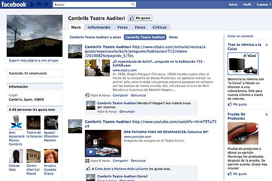This screenshot has height=181, width=272.
Task: Click the link-post icon beside the elpais post's 'Hace 6 horas'
Action: (87, 95)
